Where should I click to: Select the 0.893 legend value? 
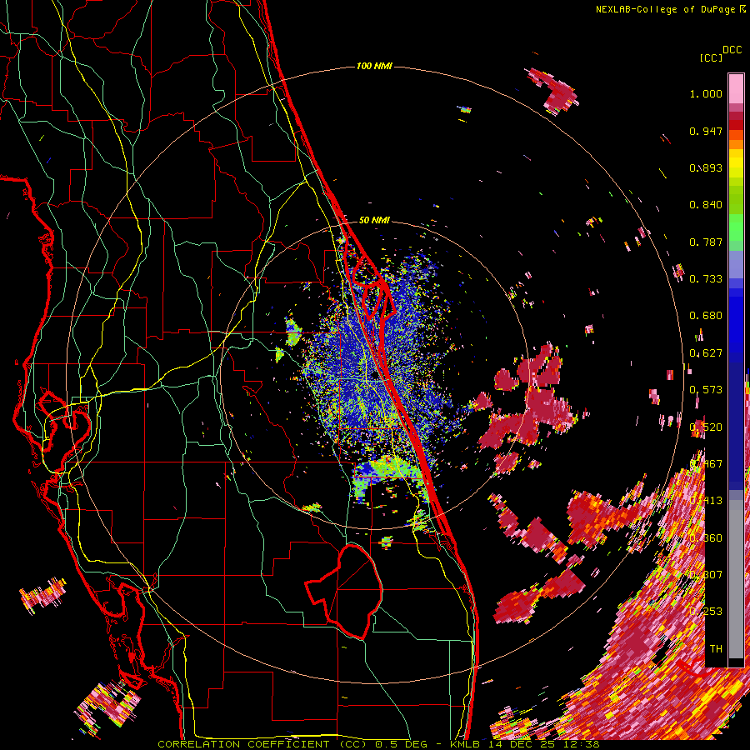tap(706, 167)
